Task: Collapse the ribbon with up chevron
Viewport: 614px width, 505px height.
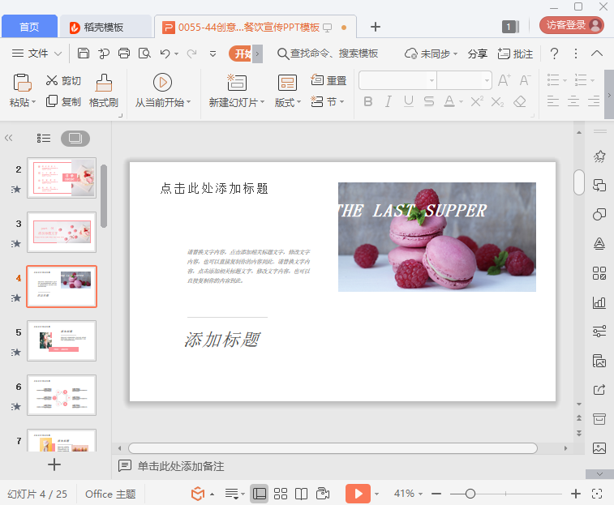Action: click(x=596, y=53)
